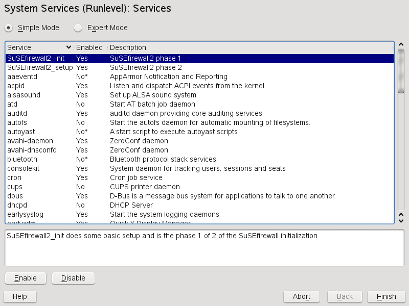The height and width of the screenshot is (306, 409).
Task: Finish the services configuration
Action: [x=387, y=297]
